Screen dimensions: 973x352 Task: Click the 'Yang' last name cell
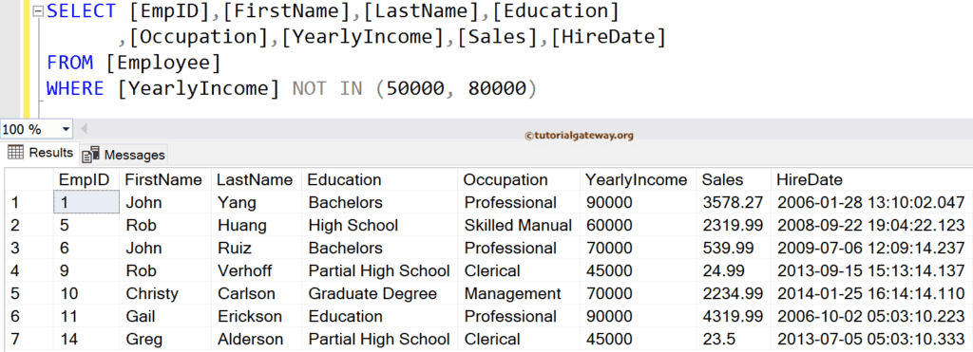pyautogui.click(x=257, y=202)
